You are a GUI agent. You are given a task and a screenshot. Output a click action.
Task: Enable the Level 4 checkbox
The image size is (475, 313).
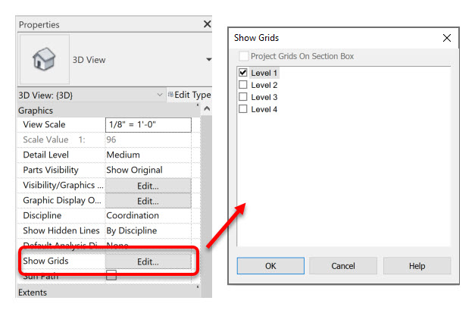tap(243, 109)
